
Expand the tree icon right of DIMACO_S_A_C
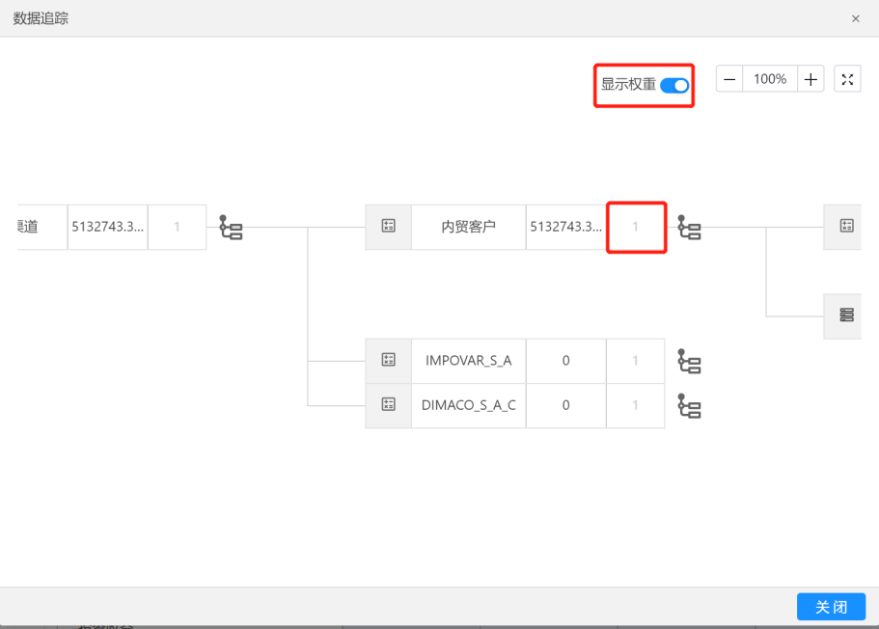tap(689, 406)
